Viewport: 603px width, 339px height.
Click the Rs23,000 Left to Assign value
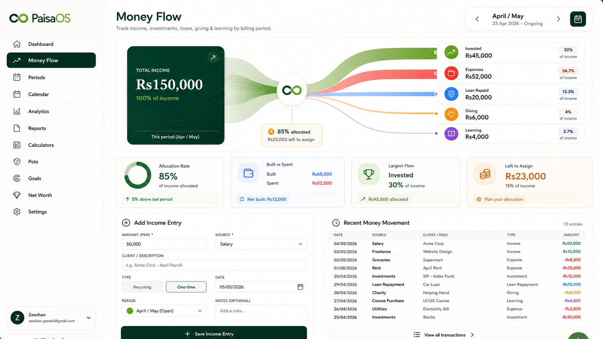click(x=525, y=176)
